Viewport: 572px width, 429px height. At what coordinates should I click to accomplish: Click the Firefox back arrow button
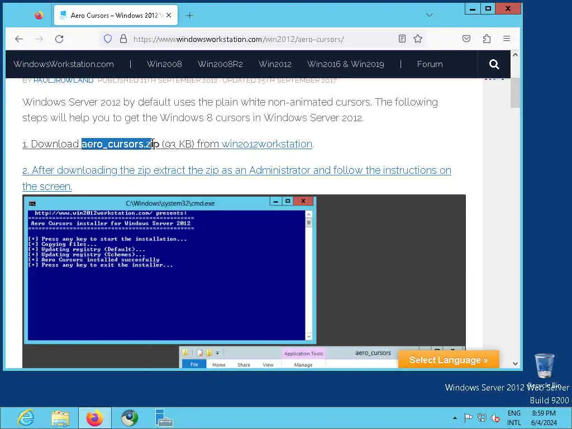point(19,39)
